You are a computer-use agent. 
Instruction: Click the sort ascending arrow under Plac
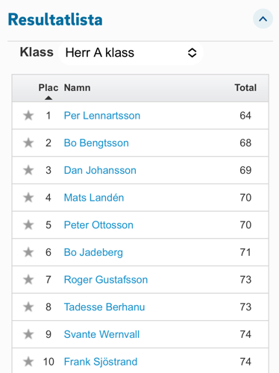(x=48, y=98)
